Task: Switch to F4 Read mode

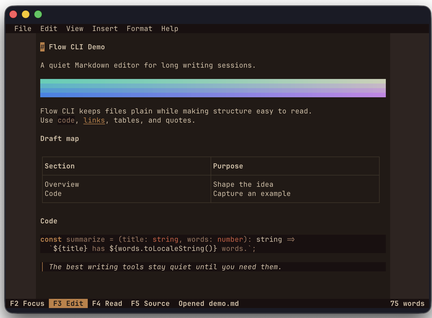Action: pos(107,303)
